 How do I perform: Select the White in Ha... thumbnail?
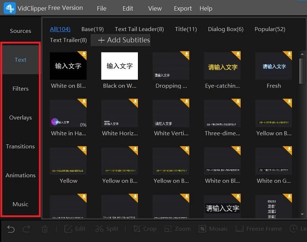68,114
